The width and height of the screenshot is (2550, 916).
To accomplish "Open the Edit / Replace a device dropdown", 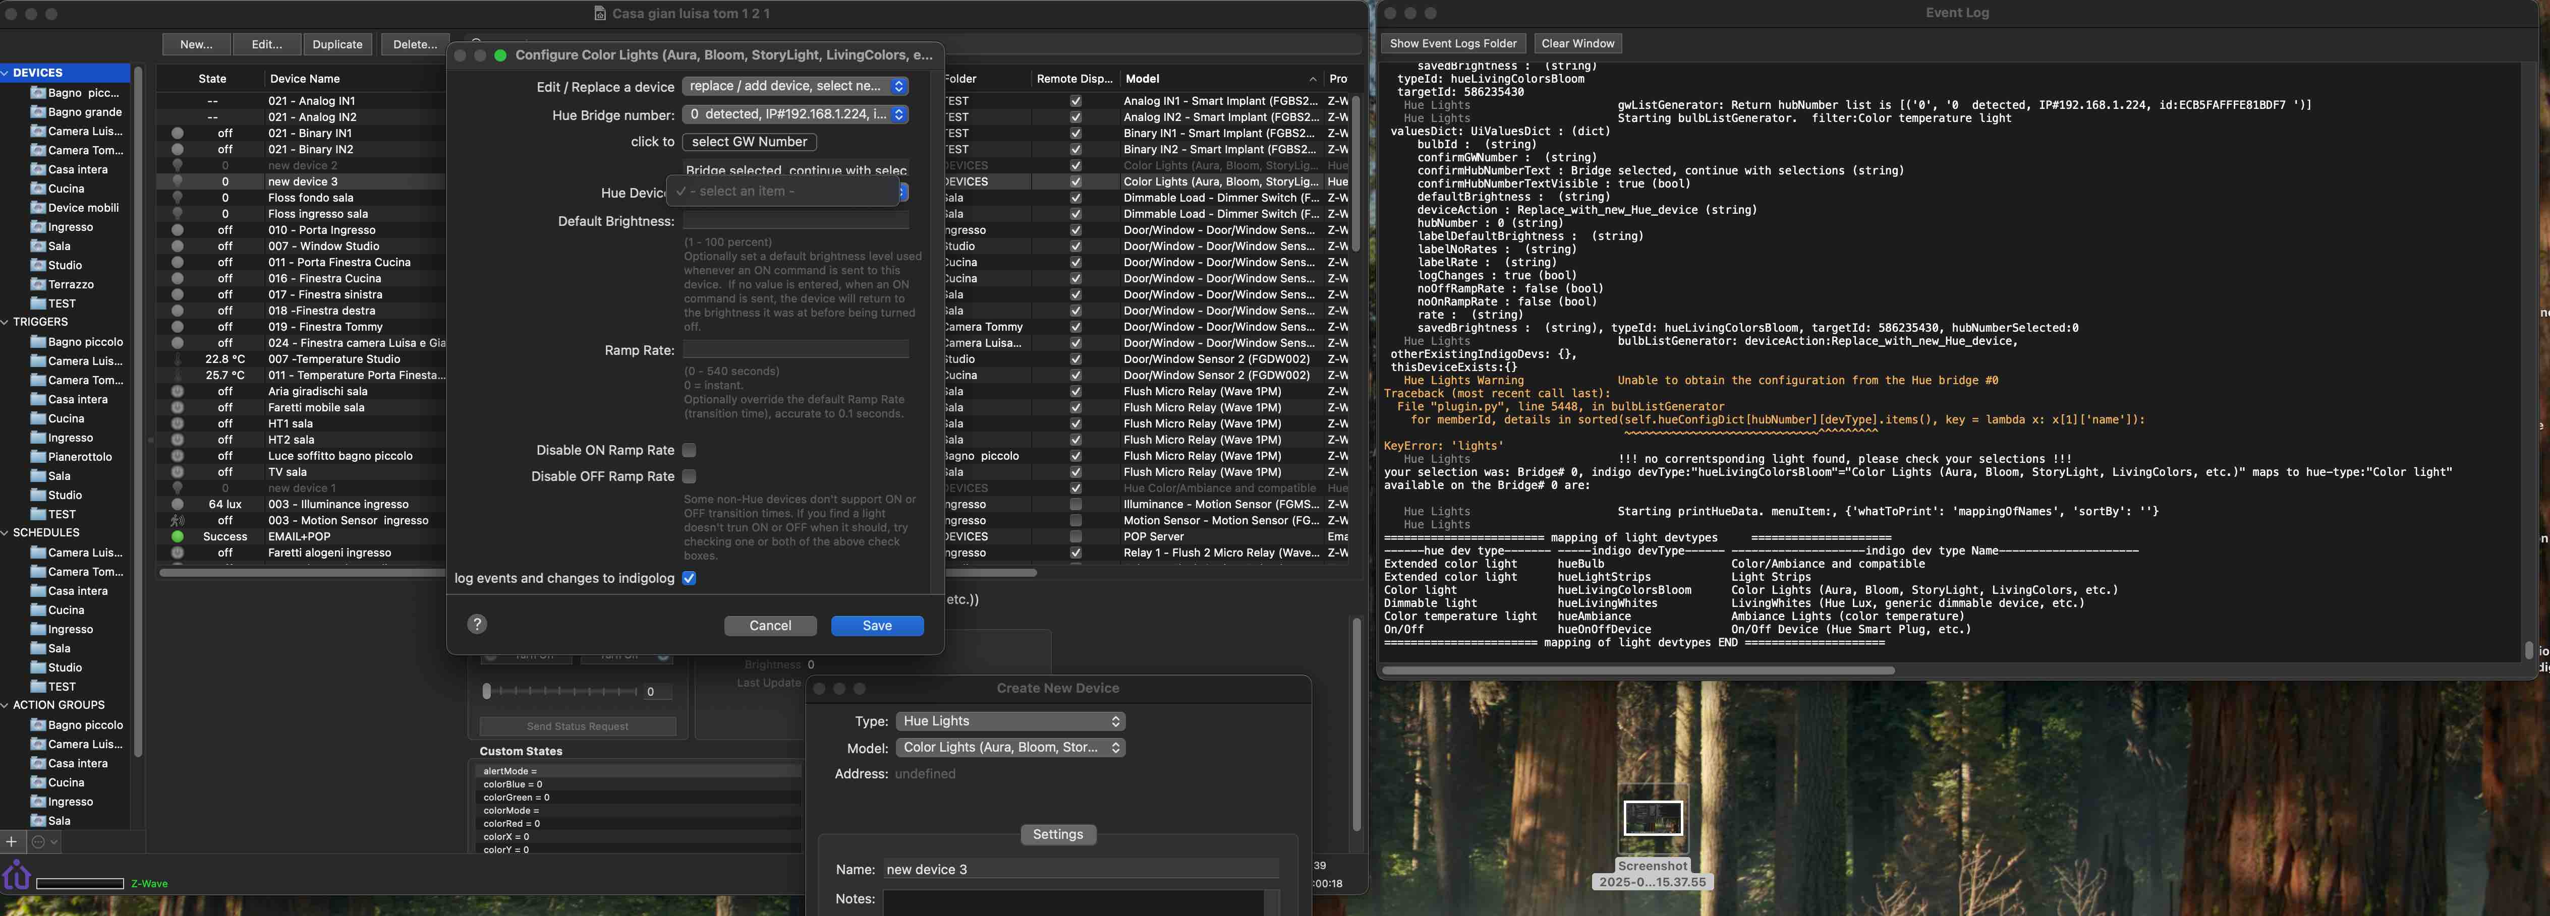I will pyautogui.click(x=795, y=86).
